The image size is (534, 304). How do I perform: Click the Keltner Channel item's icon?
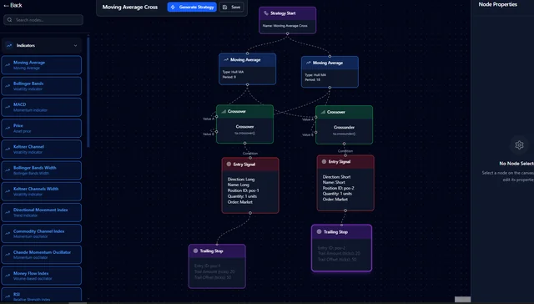[x=8, y=149]
